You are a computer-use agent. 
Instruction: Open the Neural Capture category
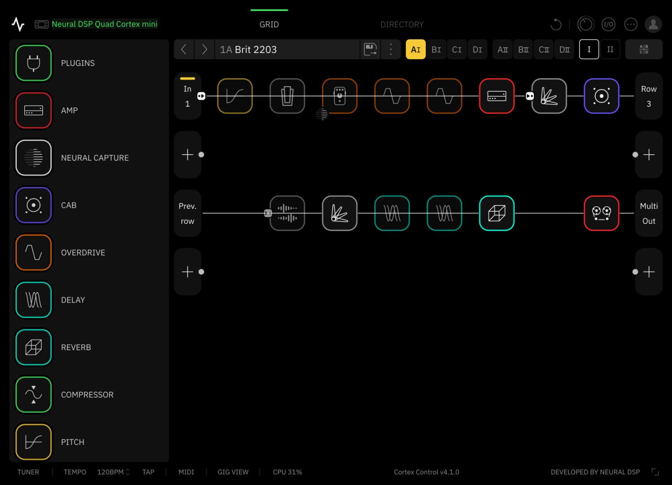click(34, 158)
